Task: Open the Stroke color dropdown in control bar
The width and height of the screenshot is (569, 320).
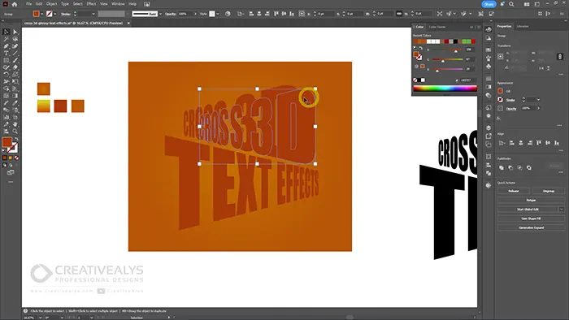Action: point(54,14)
